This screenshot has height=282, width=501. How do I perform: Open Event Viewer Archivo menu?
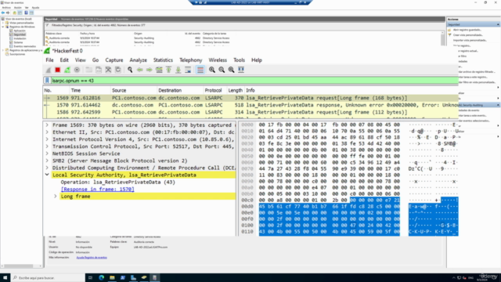(6, 7)
